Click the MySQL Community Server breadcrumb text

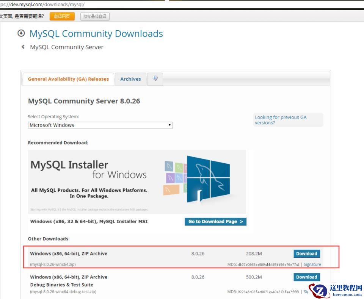pos(67,47)
